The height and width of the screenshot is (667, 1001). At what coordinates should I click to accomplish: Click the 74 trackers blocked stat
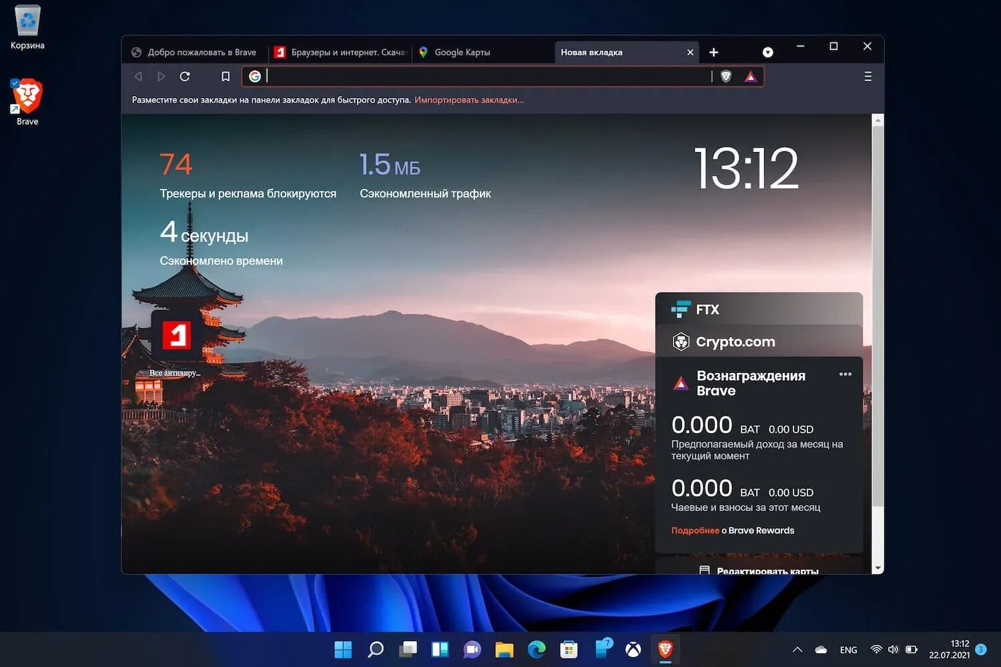click(x=176, y=164)
